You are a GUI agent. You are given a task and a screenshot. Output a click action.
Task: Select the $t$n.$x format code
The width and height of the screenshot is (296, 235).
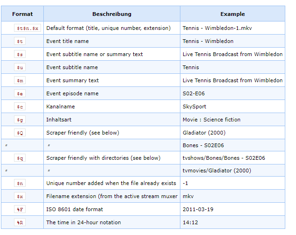tap(28, 28)
